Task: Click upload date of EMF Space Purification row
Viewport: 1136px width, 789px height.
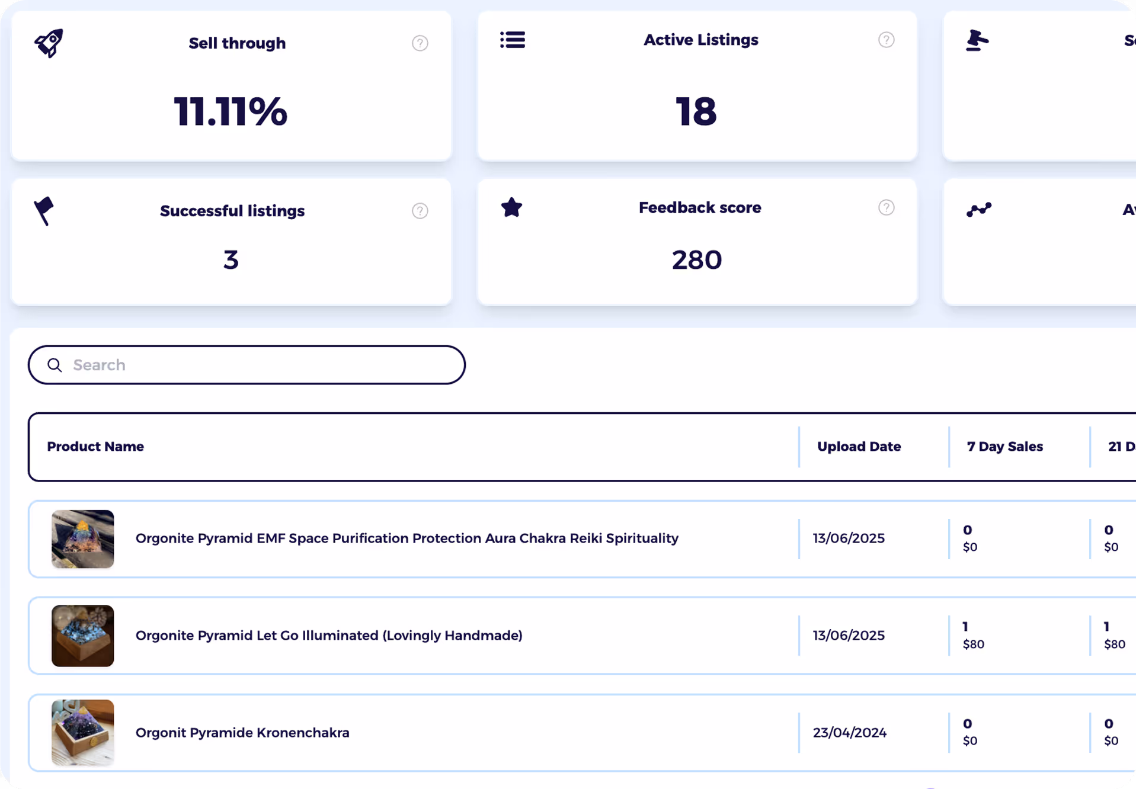Action: pos(849,538)
